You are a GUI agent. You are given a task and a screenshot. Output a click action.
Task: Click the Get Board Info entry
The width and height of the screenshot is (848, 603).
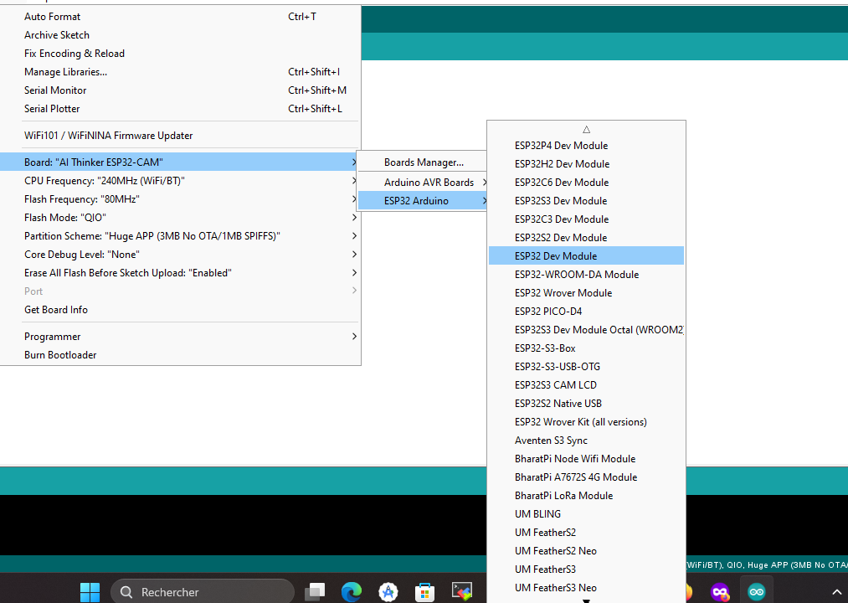pyautogui.click(x=180, y=310)
